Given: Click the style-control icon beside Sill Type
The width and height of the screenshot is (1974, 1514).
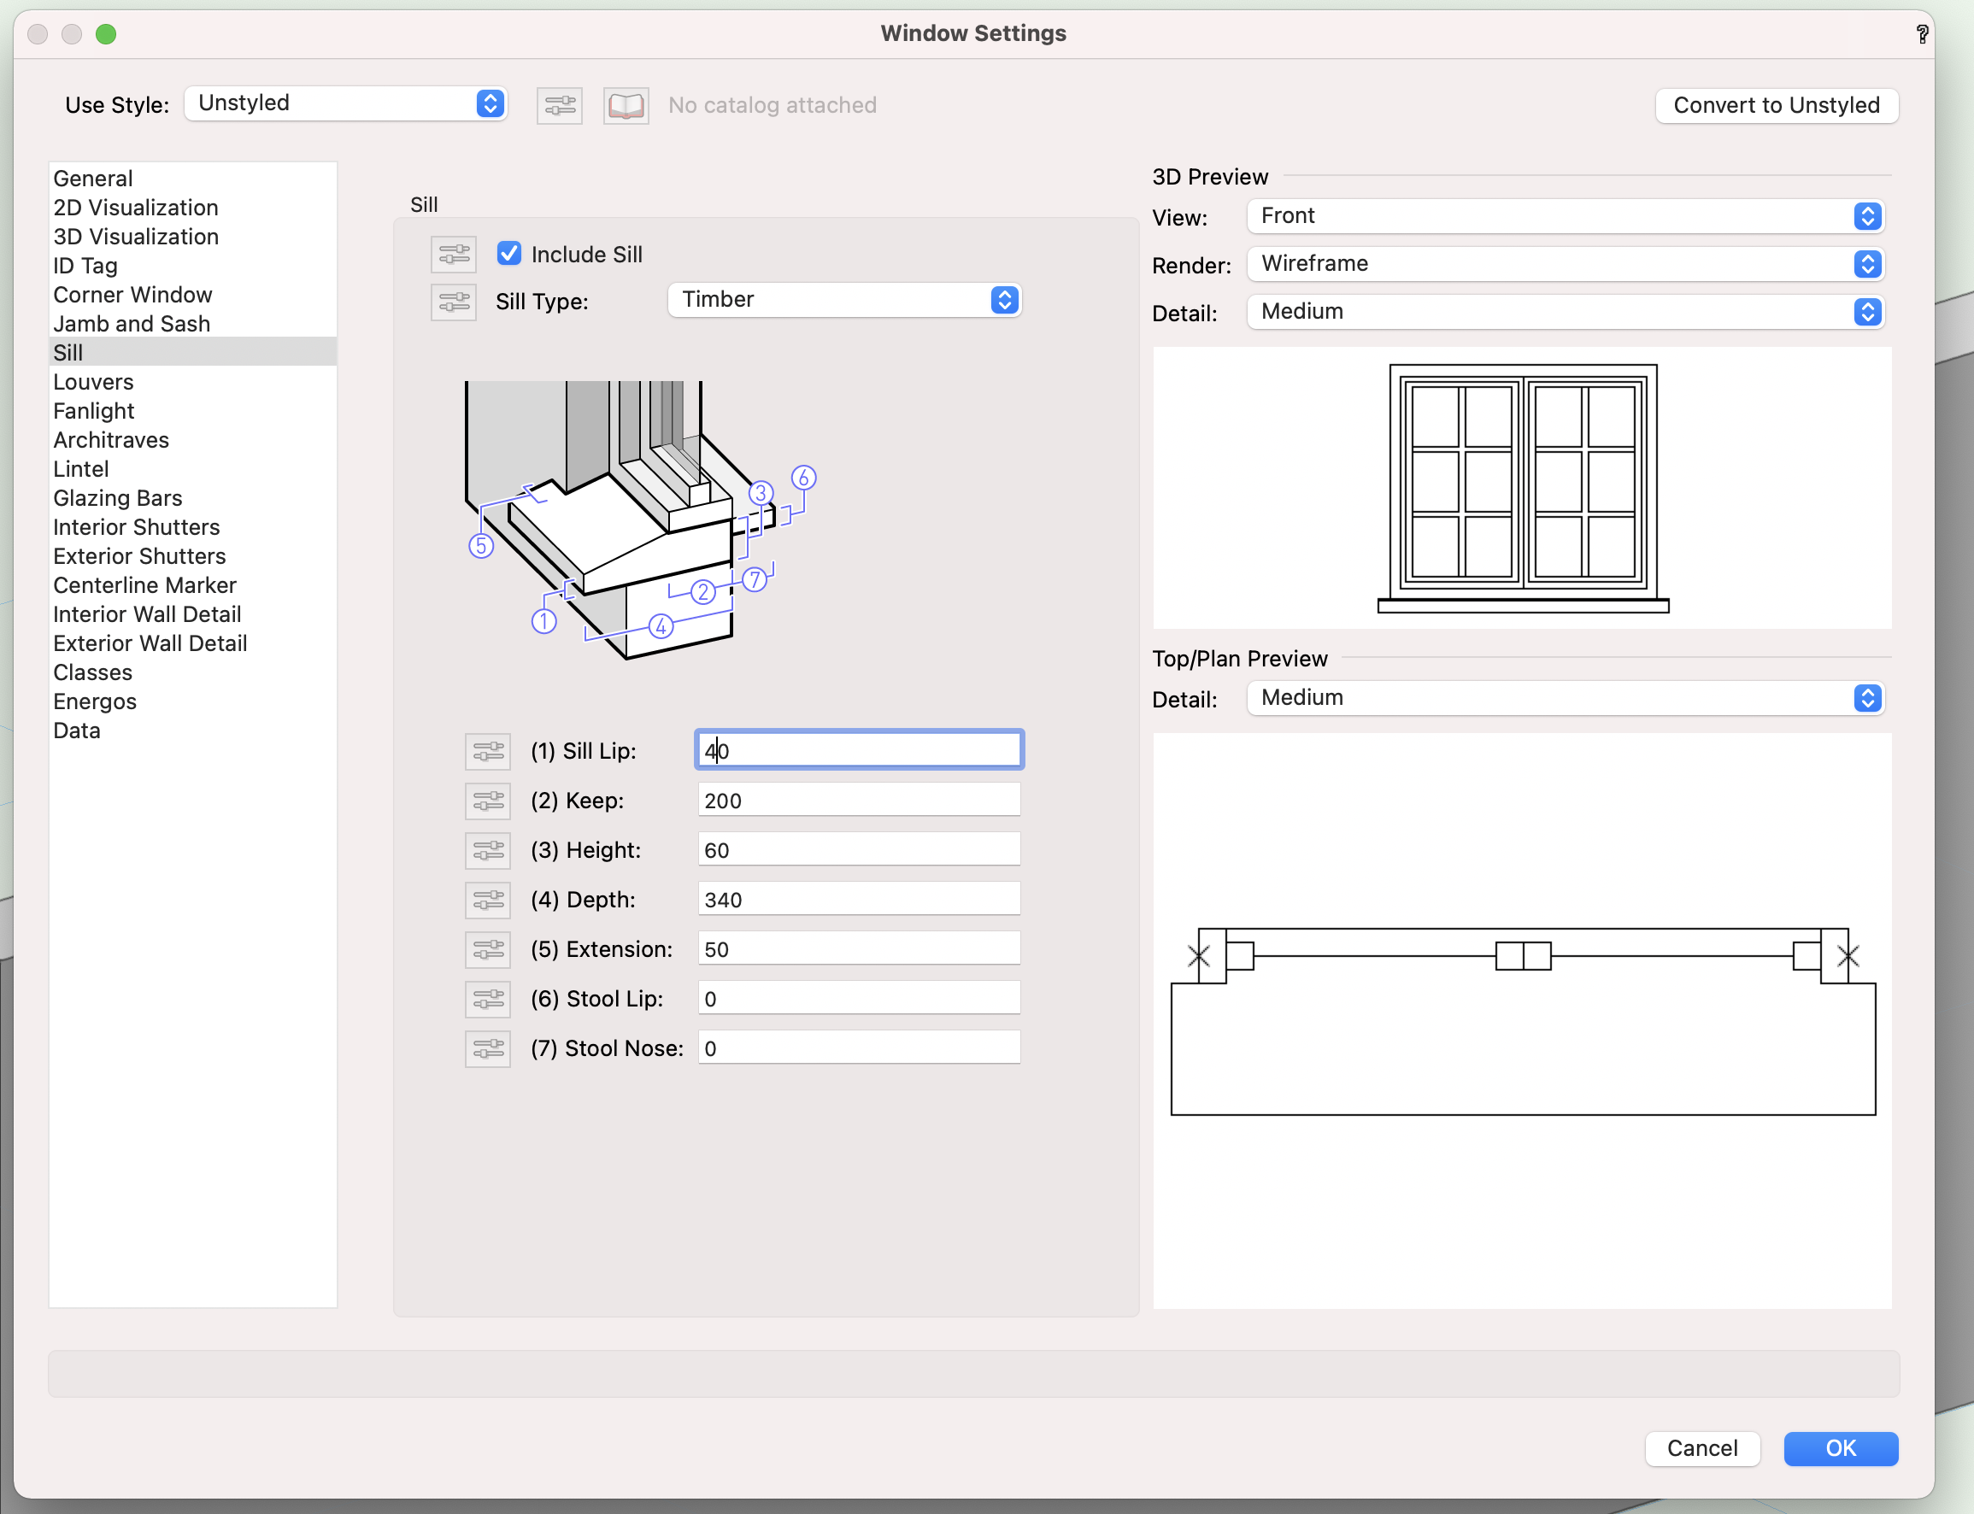Looking at the screenshot, I should pyautogui.click(x=454, y=301).
